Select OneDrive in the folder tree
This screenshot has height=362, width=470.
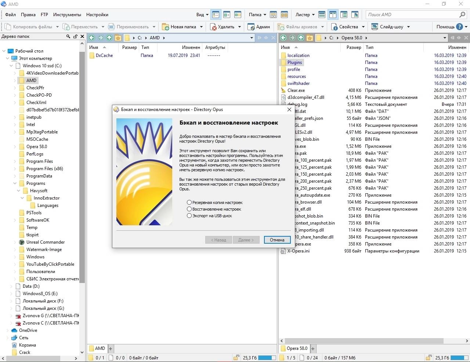28,330
